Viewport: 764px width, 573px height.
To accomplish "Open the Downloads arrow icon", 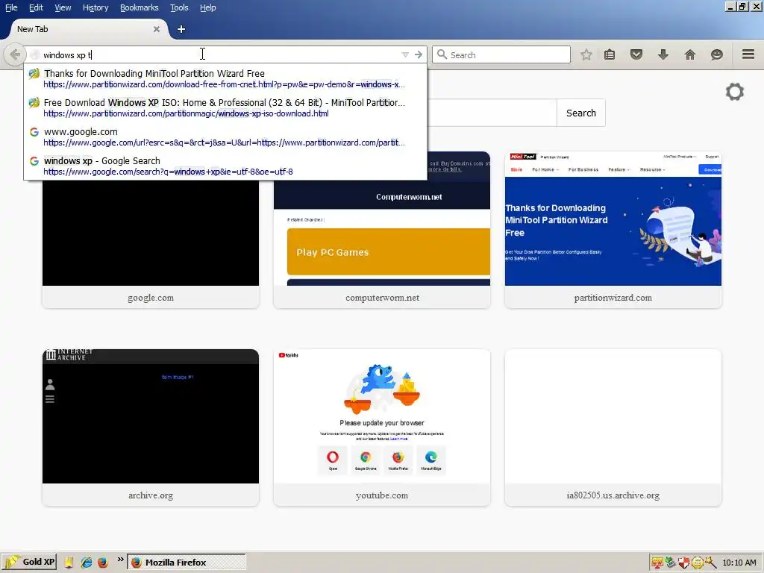I will point(663,54).
